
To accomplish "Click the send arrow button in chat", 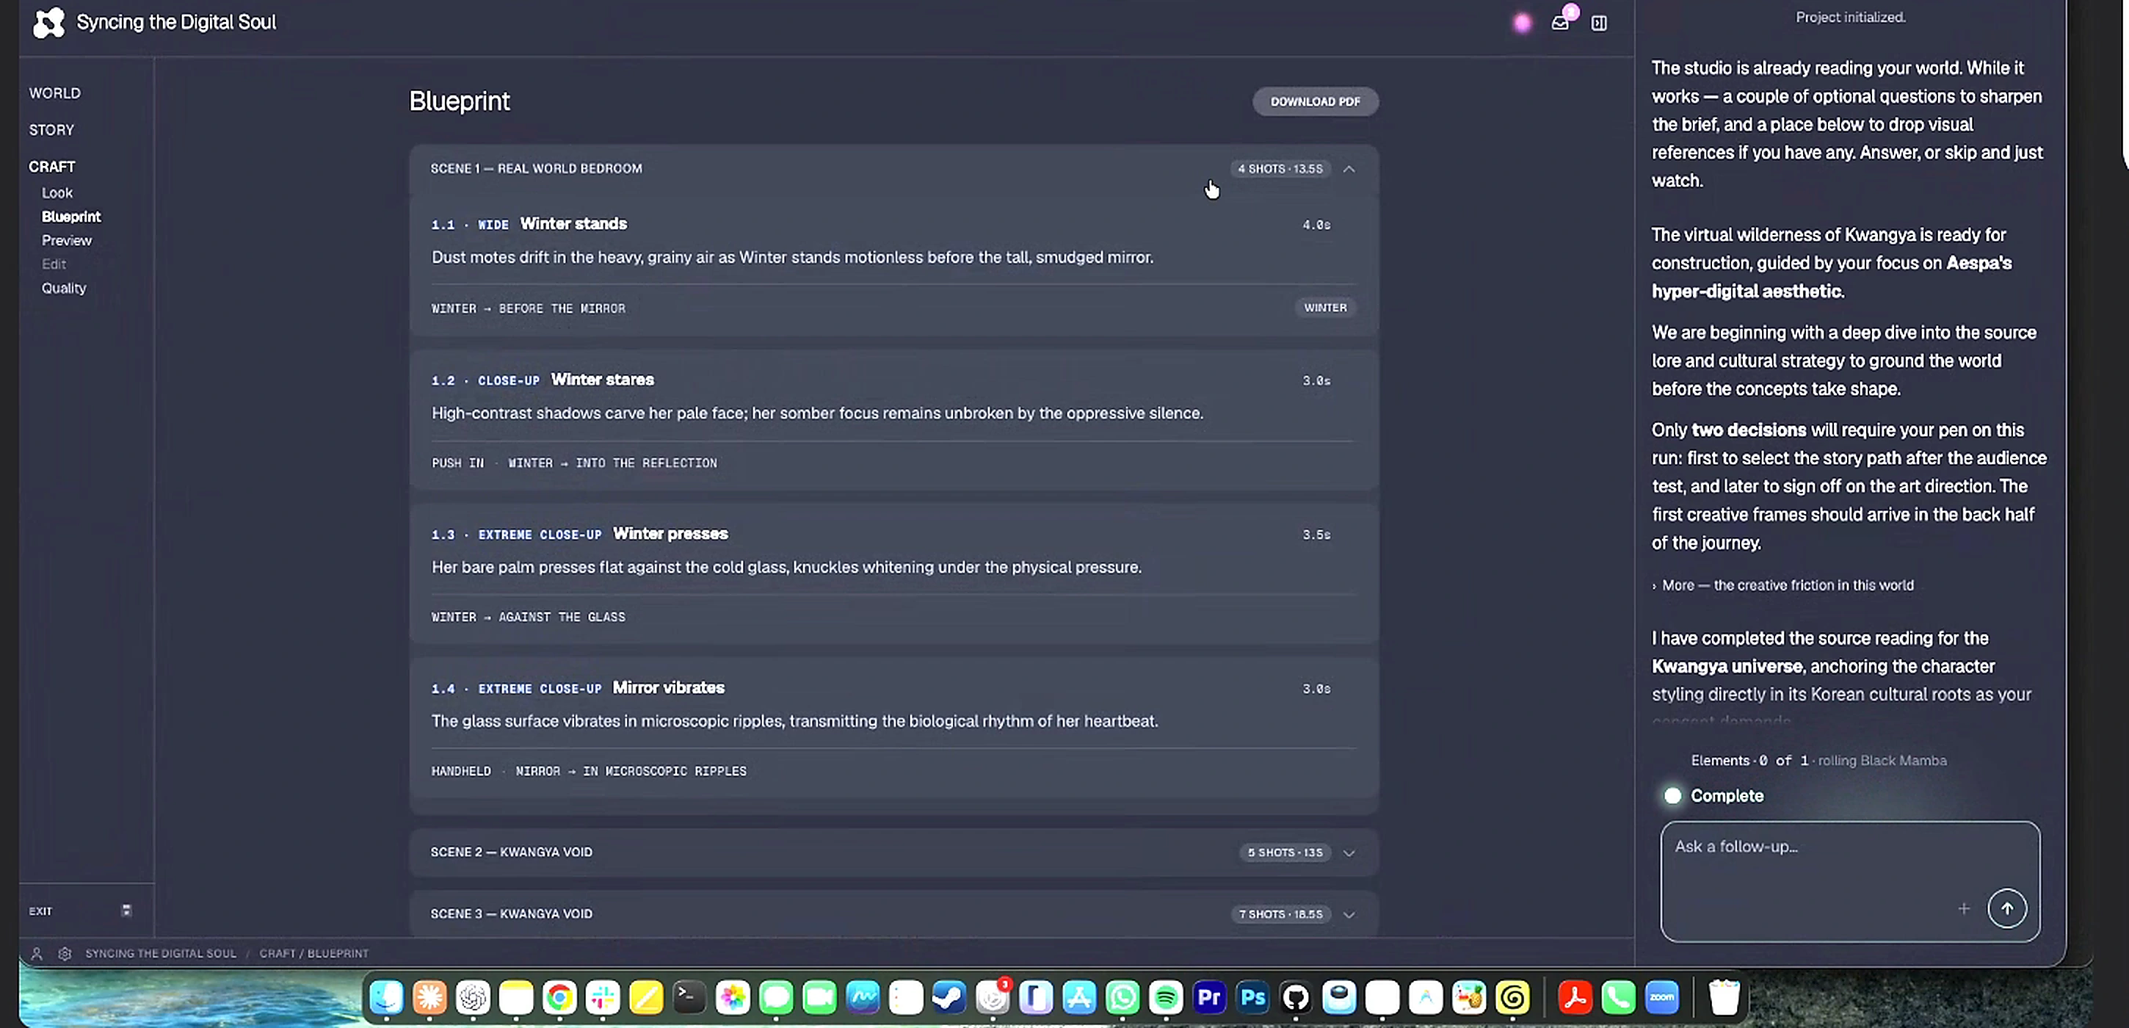I will (2006, 908).
